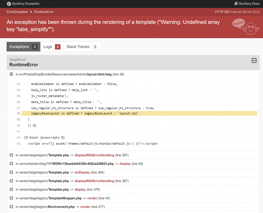Screen dimensions: 263x213
Task: Click the Symfony Exception header title
Action: pyautogui.click(x=26, y=4)
